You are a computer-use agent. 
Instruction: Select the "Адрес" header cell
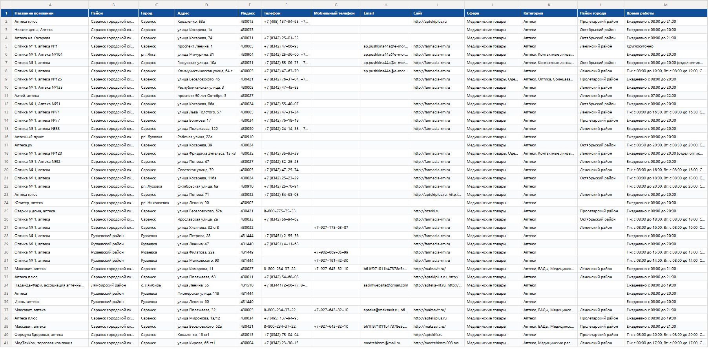(x=206, y=13)
